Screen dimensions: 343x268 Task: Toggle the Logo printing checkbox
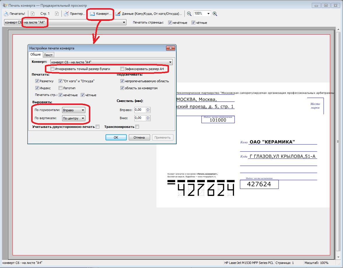click(61, 88)
